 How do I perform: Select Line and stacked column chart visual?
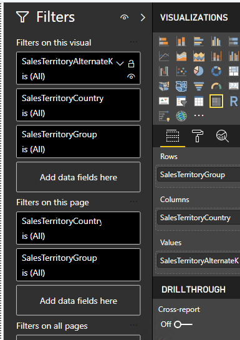click(x=216, y=56)
